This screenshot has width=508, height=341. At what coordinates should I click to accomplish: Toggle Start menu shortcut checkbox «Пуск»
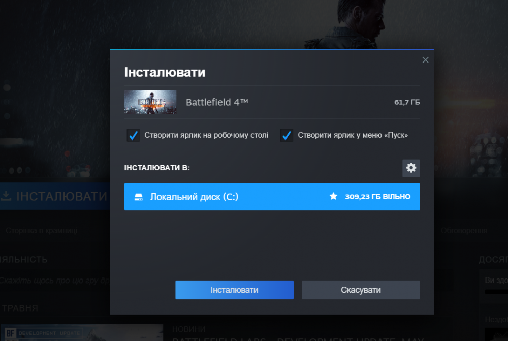click(x=287, y=135)
